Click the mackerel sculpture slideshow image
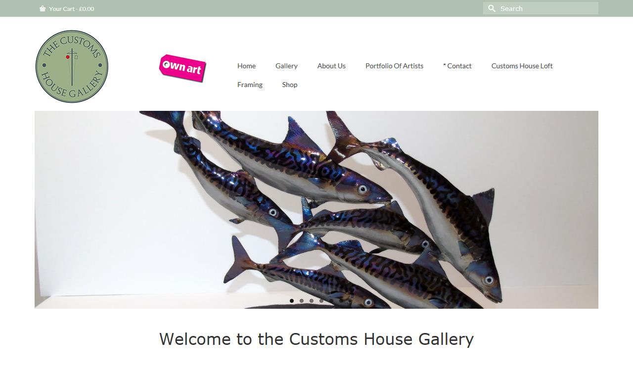This screenshot has height=380, width=633. [x=316, y=210]
